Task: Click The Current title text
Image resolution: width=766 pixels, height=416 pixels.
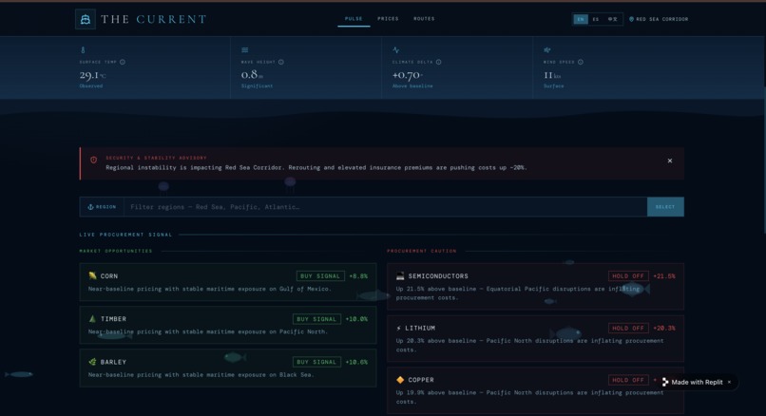Action: tap(154, 20)
